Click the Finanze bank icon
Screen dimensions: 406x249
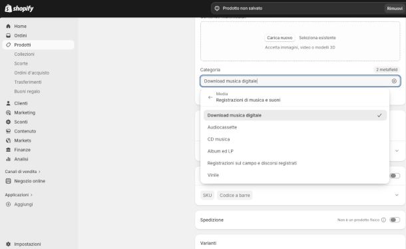pos(8,150)
